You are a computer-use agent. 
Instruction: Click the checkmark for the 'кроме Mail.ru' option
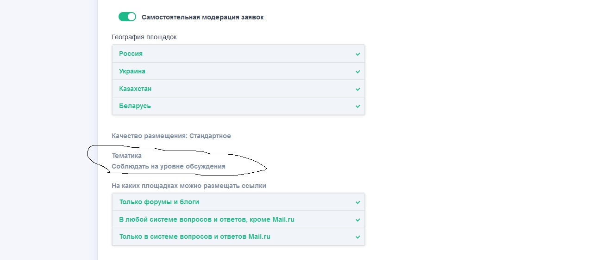(x=357, y=220)
